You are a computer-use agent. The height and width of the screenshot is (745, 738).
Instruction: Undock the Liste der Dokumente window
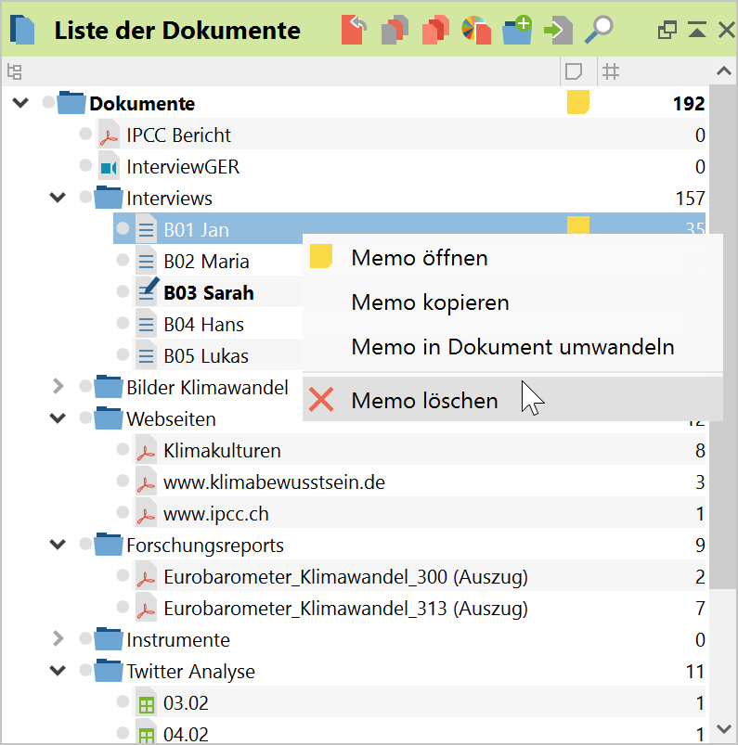(667, 30)
